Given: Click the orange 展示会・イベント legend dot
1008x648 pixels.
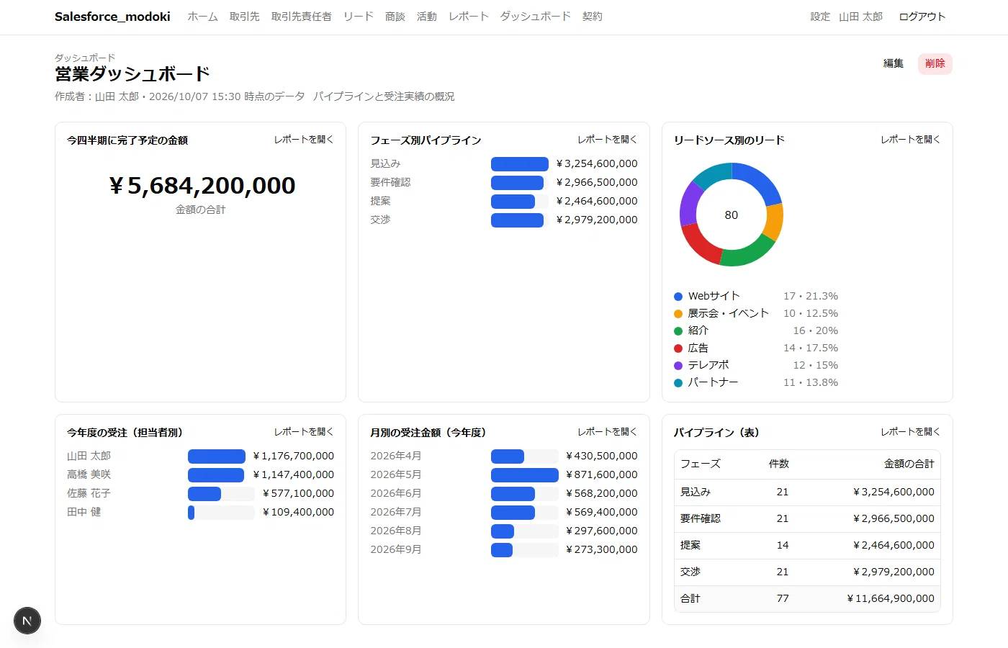Looking at the screenshot, I should click(x=678, y=314).
